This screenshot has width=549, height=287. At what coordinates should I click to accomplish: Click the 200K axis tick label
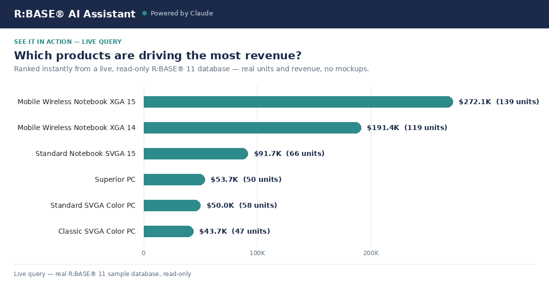click(371, 253)
